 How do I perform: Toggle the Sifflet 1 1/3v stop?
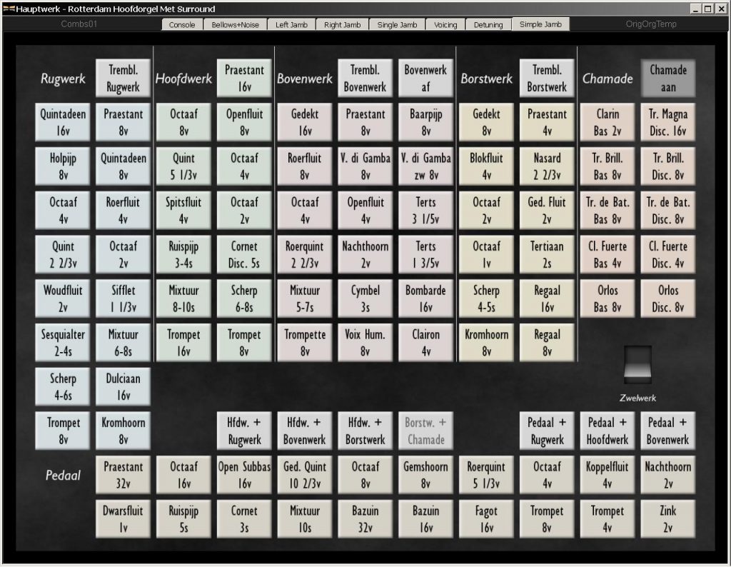123,298
